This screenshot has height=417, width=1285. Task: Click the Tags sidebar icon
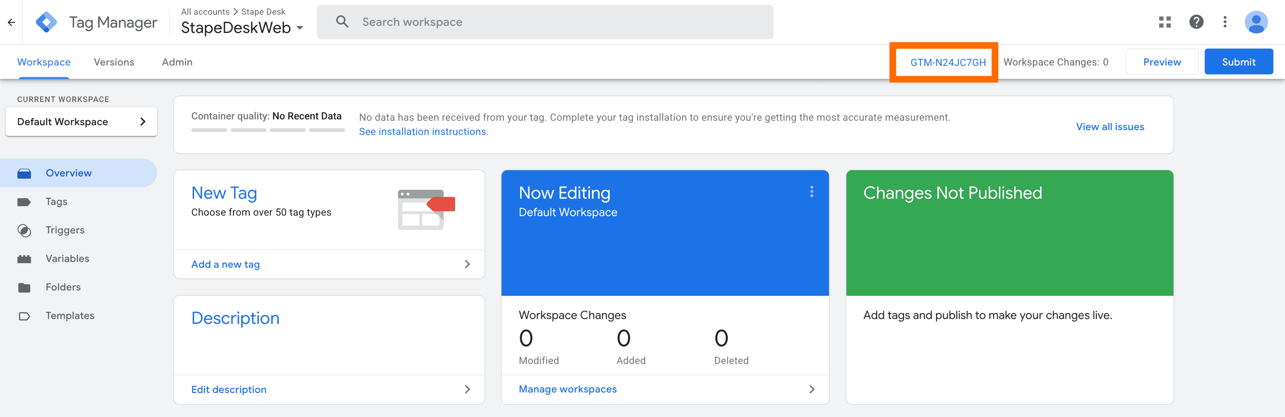coord(24,202)
